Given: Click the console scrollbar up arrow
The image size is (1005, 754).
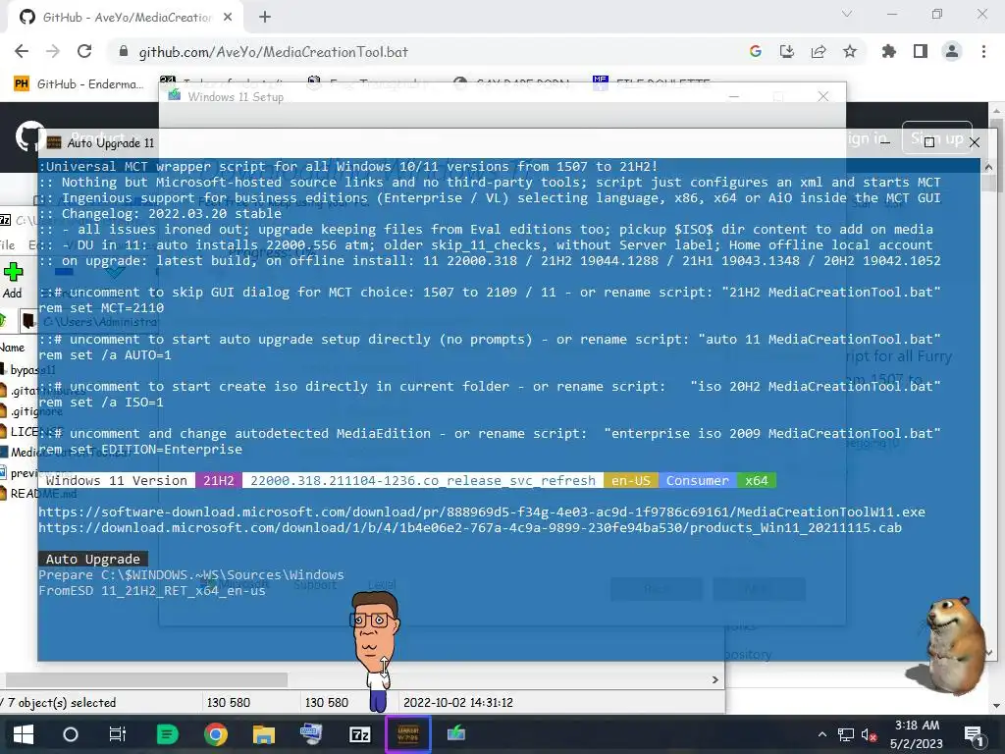Looking at the screenshot, I should pos(988,167).
